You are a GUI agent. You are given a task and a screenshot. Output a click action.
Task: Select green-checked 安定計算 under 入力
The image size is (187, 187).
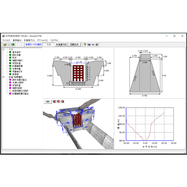16,63
